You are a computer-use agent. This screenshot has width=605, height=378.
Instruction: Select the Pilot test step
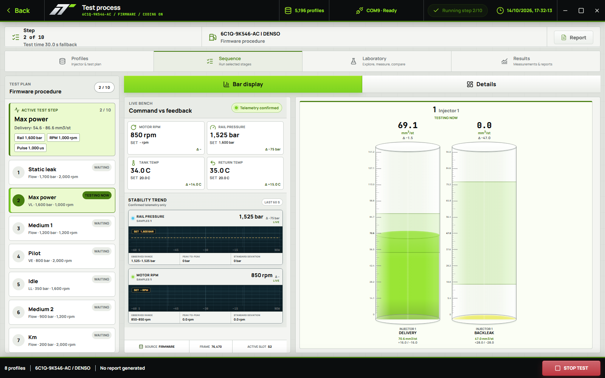tap(62, 256)
